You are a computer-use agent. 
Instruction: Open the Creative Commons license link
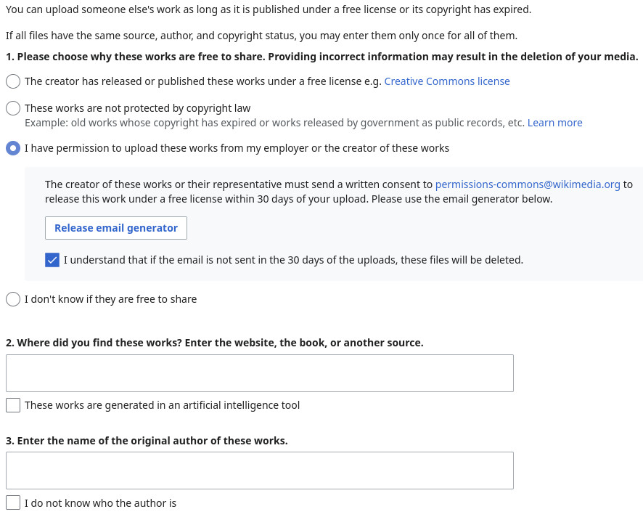447,81
